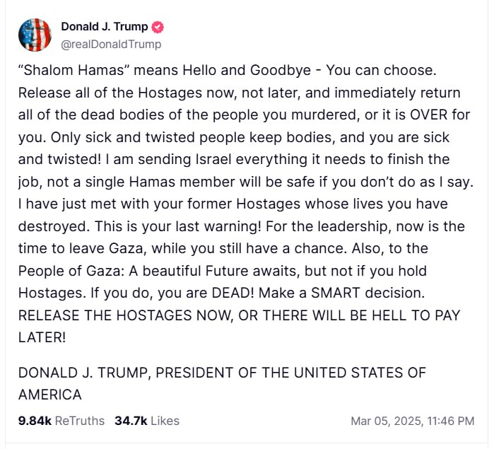
Task: Click the word "AMERICA" ending the signature
Action: 50,395
